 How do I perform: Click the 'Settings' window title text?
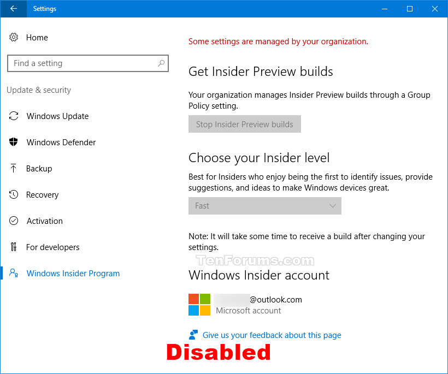[45, 9]
